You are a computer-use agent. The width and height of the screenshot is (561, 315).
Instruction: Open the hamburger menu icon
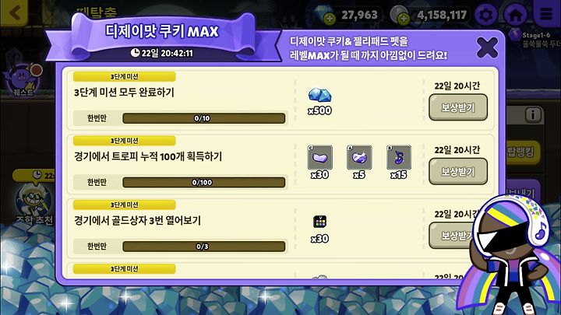tap(546, 13)
